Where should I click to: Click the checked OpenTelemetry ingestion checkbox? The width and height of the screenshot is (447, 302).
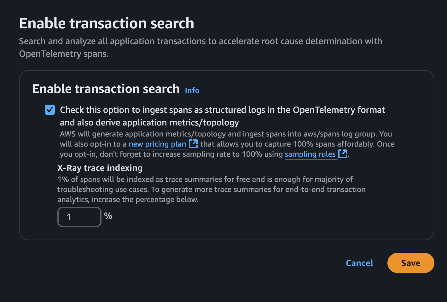tap(49, 110)
